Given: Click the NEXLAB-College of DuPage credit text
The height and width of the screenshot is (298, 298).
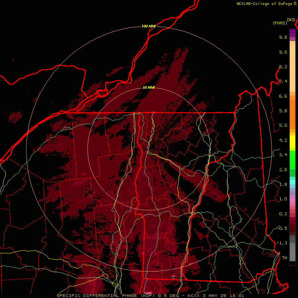Looking at the screenshot, I should 264,4.
